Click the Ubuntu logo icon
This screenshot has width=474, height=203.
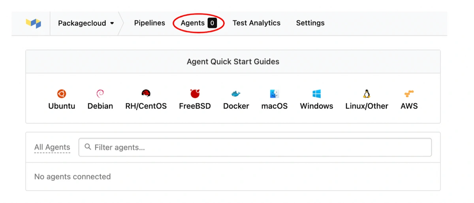click(62, 94)
